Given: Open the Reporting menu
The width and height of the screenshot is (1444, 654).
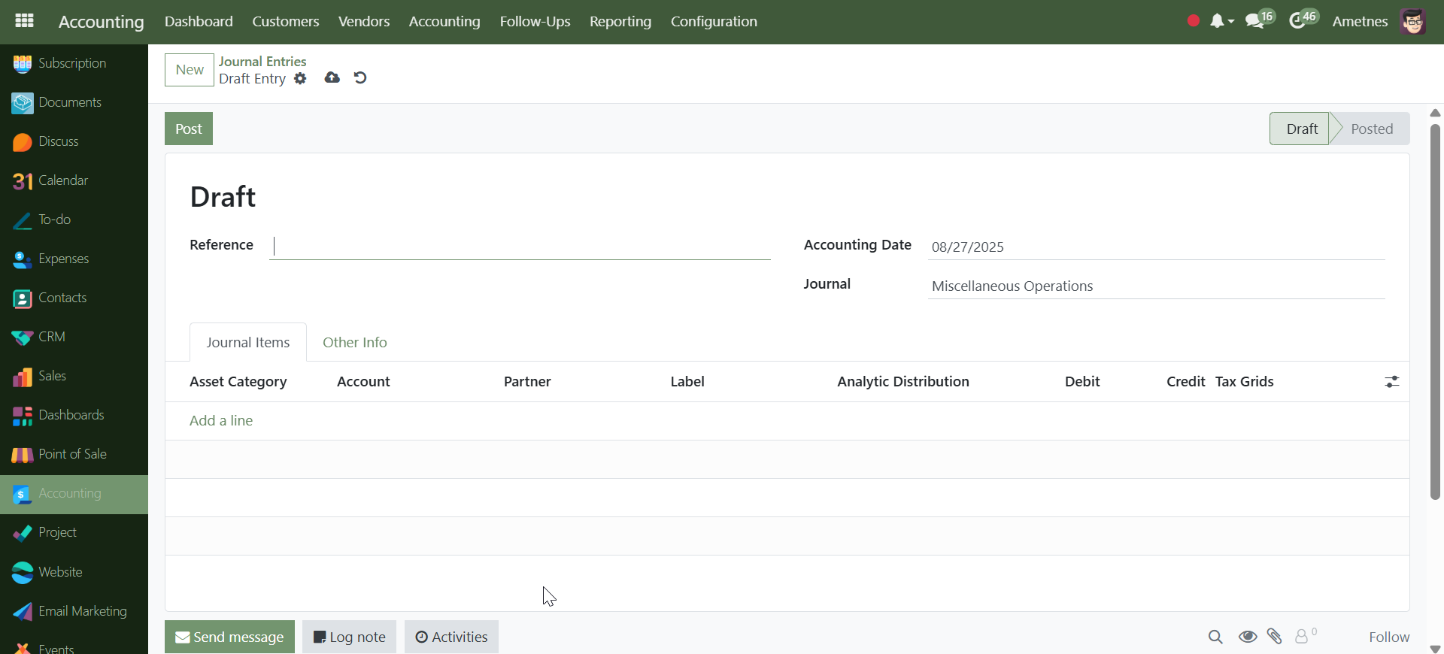Looking at the screenshot, I should click(x=620, y=21).
